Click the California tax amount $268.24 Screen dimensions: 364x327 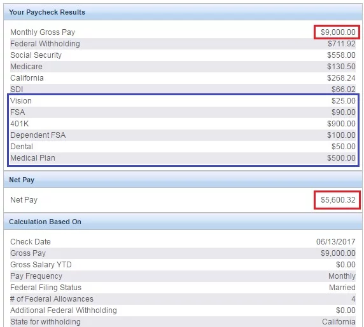click(341, 78)
